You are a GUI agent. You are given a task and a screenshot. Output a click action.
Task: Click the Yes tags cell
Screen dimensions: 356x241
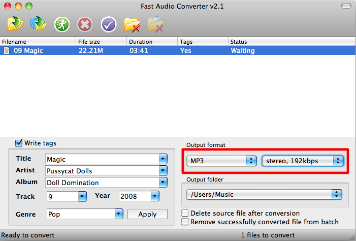pos(185,50)
